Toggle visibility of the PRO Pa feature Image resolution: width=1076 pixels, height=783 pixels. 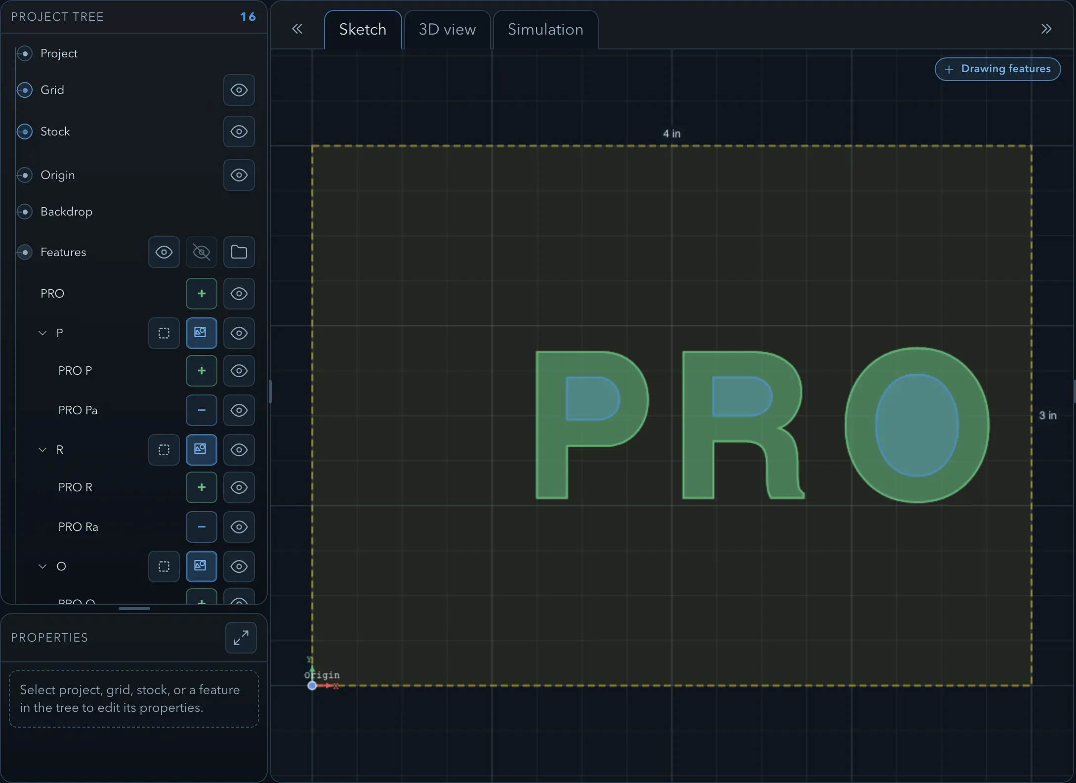click(x=239, y=410)
